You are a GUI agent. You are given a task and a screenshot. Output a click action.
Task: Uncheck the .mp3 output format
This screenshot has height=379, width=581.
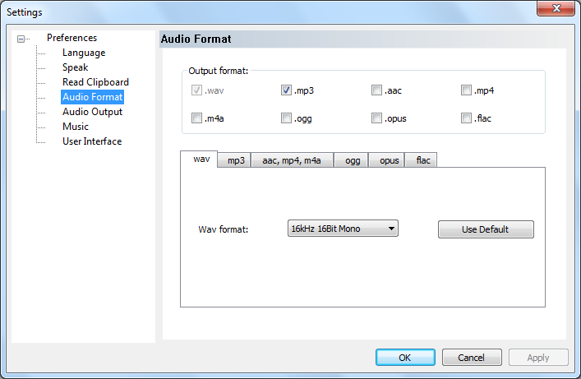pos(287,90)
